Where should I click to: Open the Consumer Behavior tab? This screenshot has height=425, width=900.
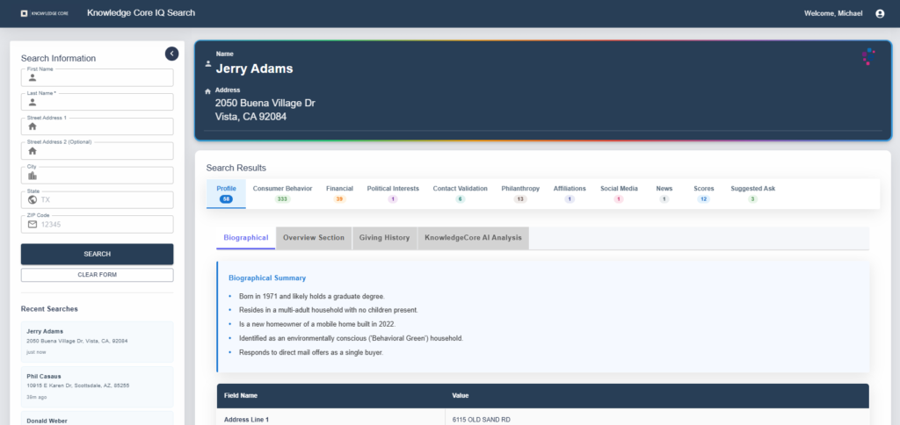point(282,193)
